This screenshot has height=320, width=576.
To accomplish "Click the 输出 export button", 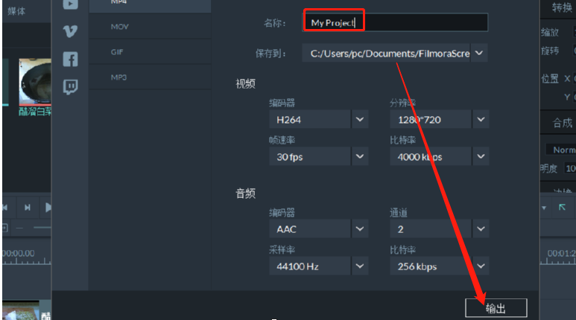I will pyautogui.click(x=496, y=308).
